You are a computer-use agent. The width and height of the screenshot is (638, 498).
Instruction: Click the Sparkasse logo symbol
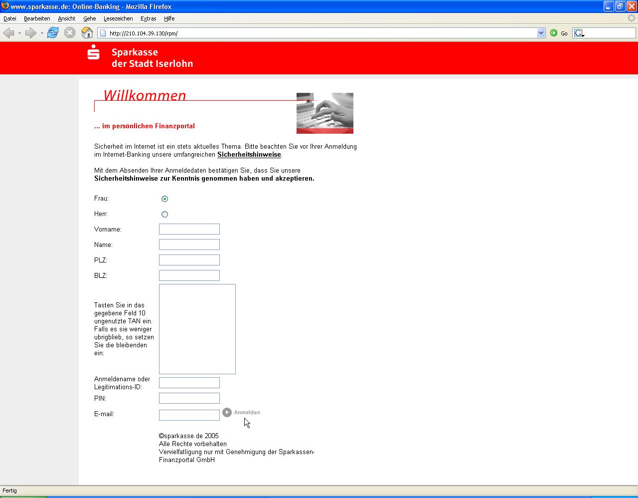click(94, 52)
